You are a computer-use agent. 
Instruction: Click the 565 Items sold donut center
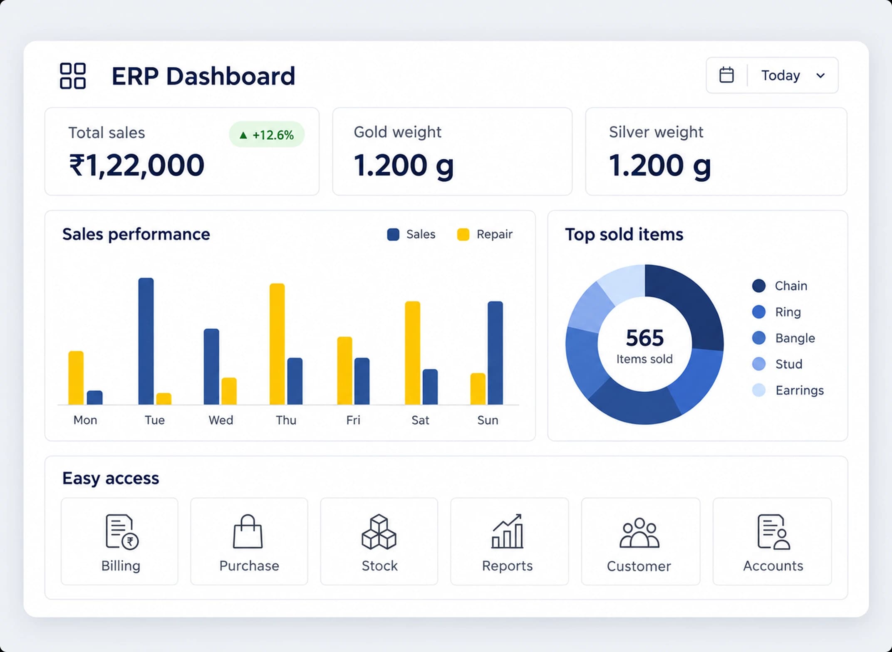644,345
